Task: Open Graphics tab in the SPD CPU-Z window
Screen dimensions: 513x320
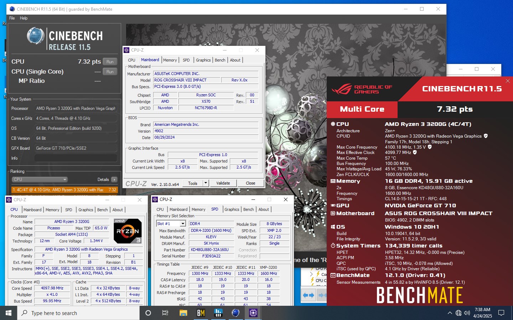Action: [232, 209]
